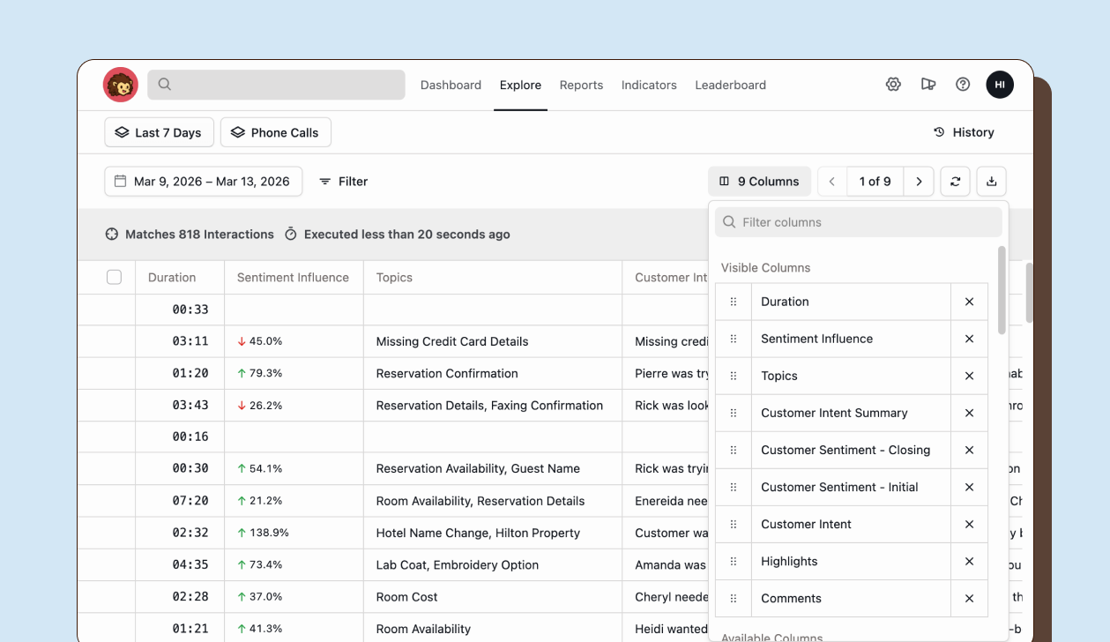
Task: Focus the Filter columns input
Action: tap(859, 222)
